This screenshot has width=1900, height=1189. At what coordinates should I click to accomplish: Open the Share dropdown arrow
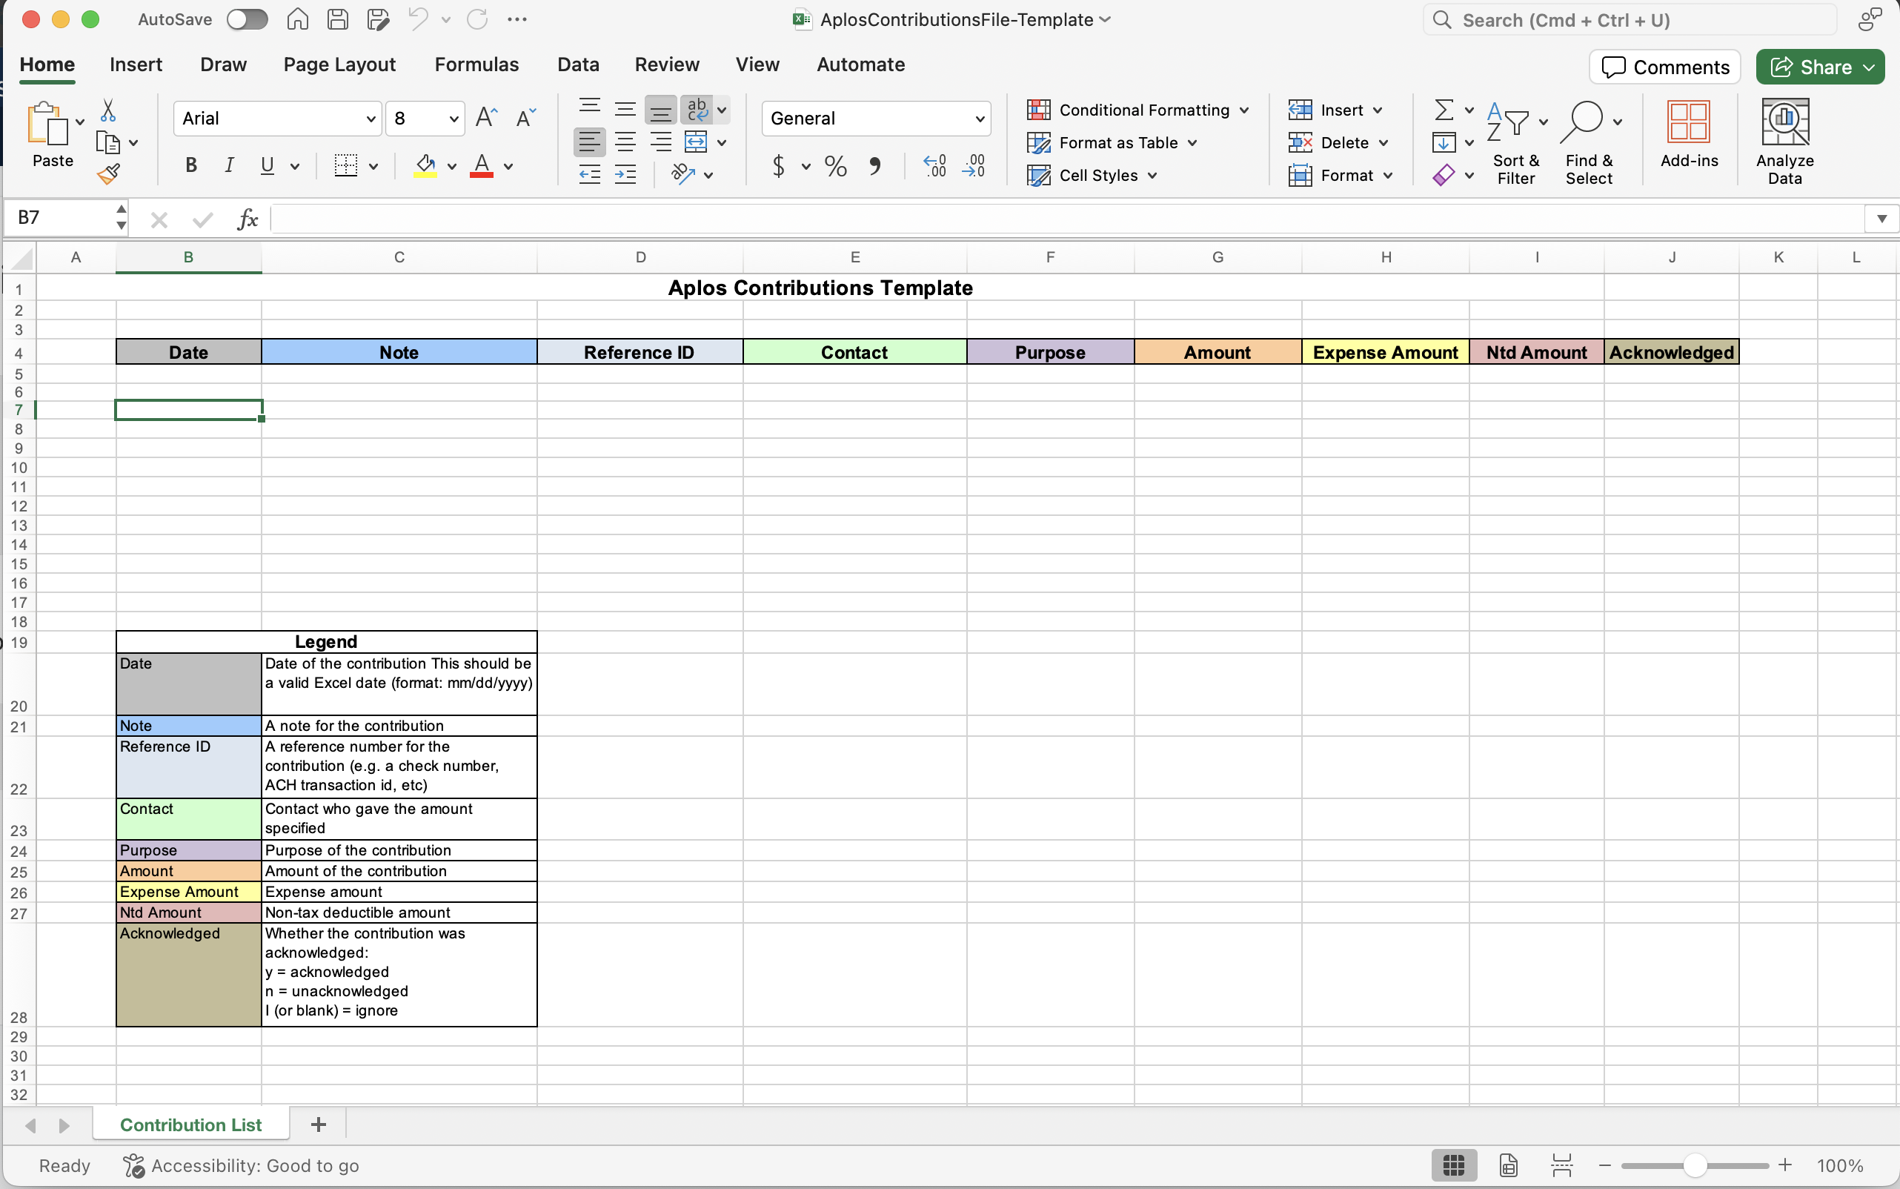[x=1869, y=67]
